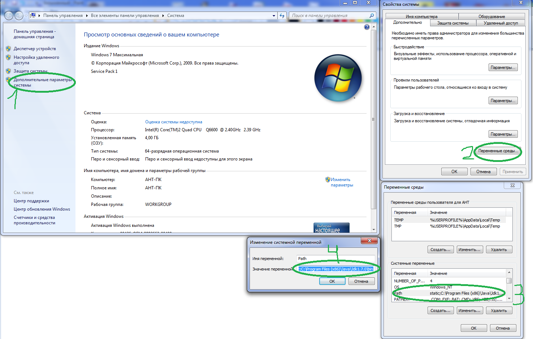The image size is (533, 339).
Task: Open the Удаленный доступ tab
Action: [x=501, y=23]
